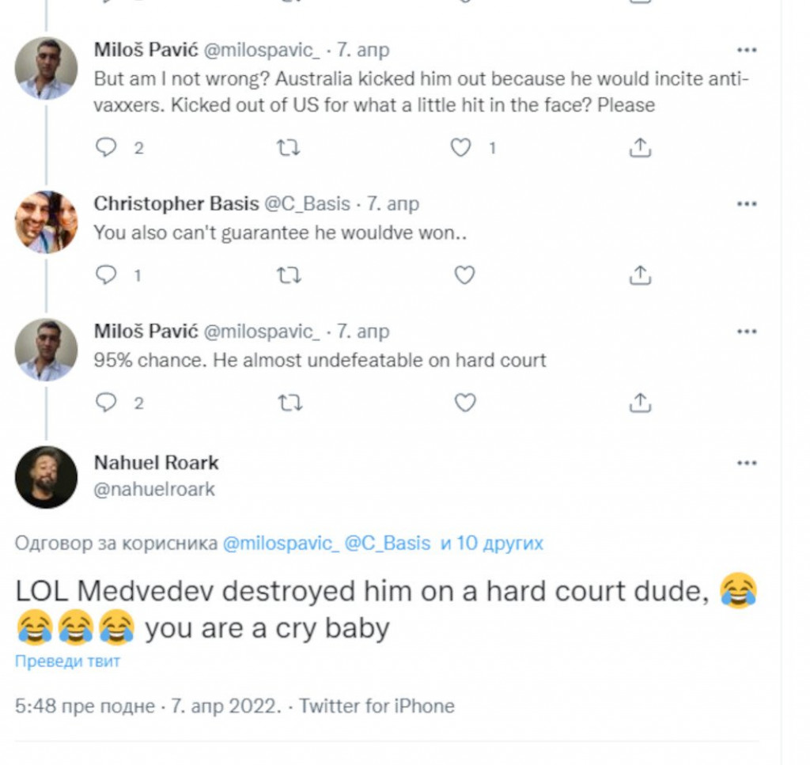
Task: Reply to the 95% chance tweet
Action: 106,403
